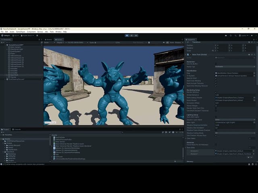
Task: Toggle Build Only Missing Textures checkbox
Action: point(216,86)
